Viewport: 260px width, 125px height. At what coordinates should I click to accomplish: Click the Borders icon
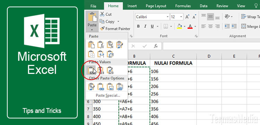coord(166,27)
